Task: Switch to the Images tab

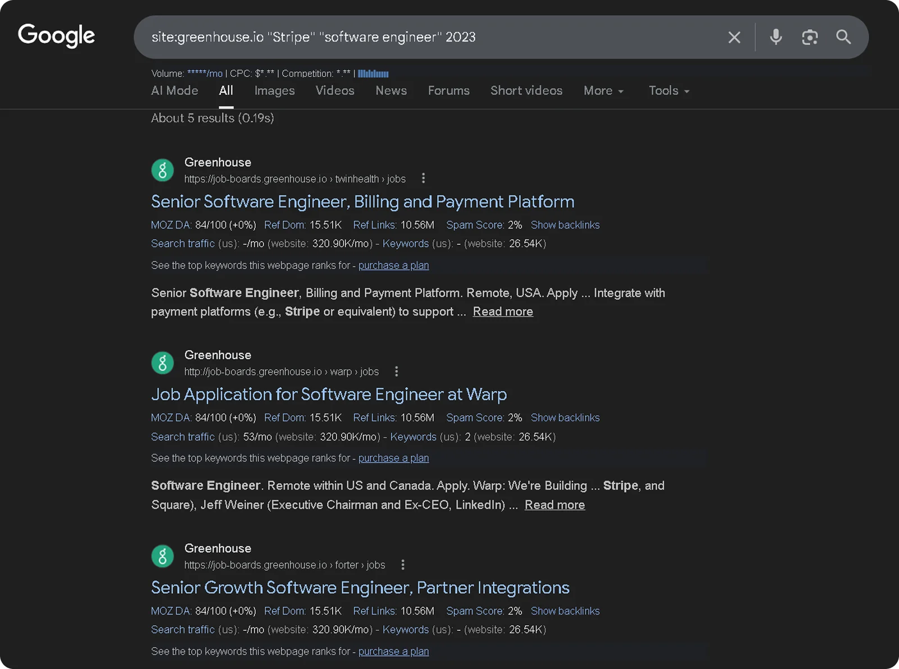Action: [x=274, y=90]
